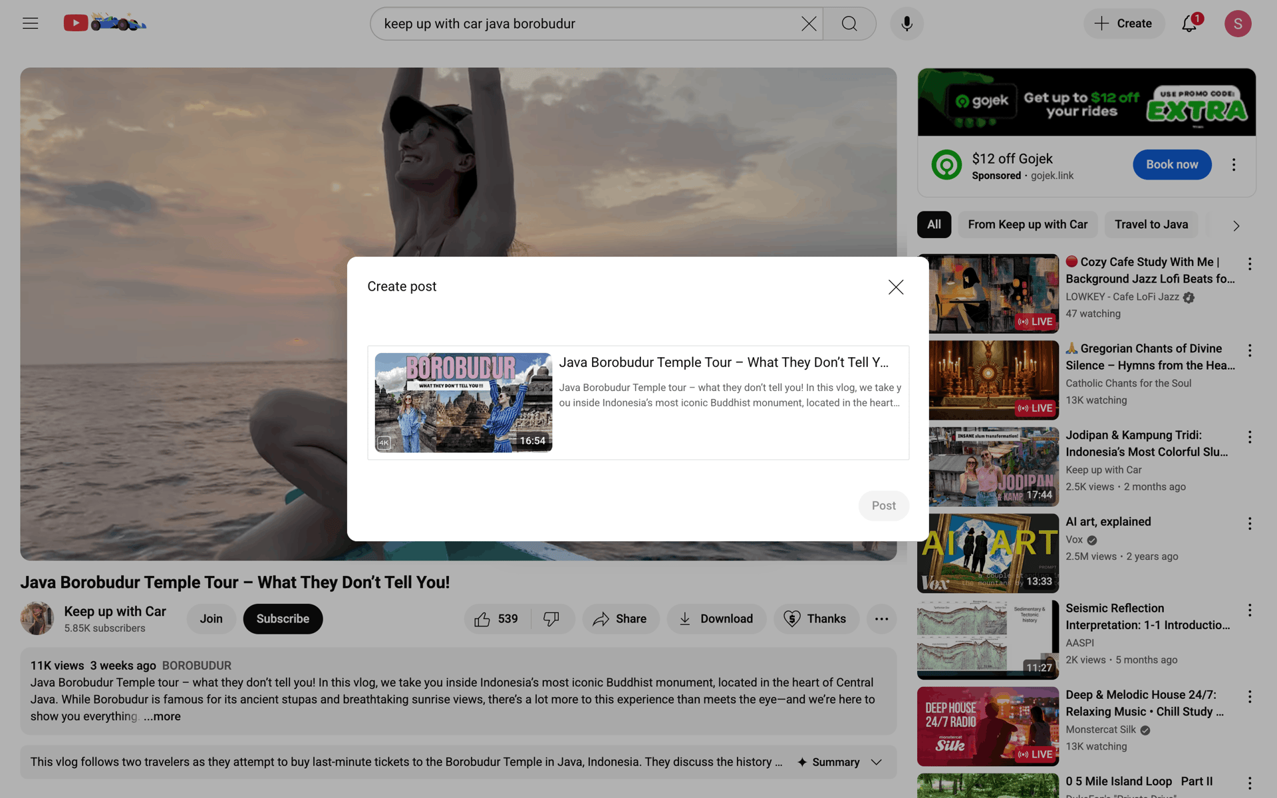Click the Download button
Viewport: 1277px width, 798px height.
[x=716, y=619]
